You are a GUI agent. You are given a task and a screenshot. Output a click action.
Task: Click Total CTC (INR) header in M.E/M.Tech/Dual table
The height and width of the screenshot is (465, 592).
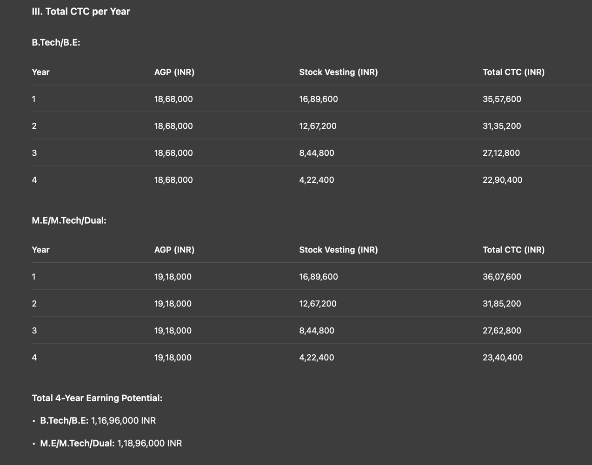tap(513, 250)
